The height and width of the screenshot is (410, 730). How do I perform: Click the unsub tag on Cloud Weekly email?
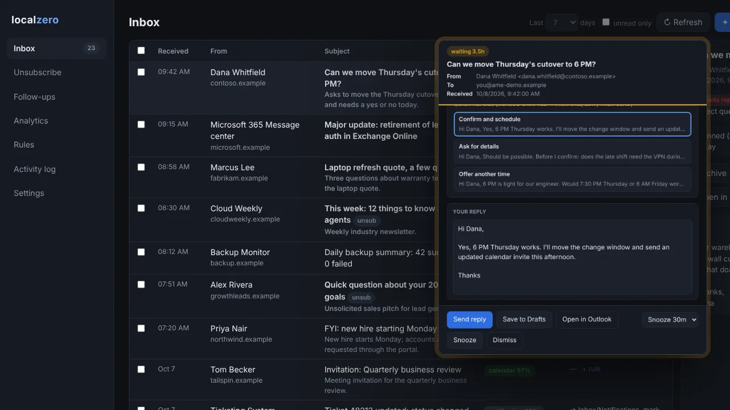pos(367,220)
